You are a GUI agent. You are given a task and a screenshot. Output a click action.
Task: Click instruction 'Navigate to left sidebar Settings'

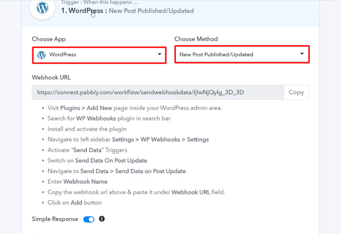pos(128,139)
